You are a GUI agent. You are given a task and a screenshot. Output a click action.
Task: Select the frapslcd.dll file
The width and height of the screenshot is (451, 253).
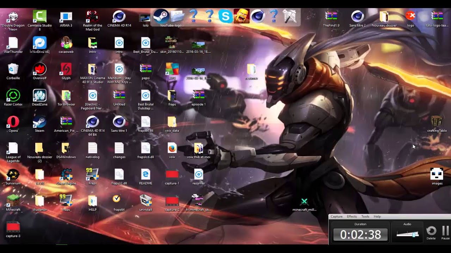tap(146, 148)
